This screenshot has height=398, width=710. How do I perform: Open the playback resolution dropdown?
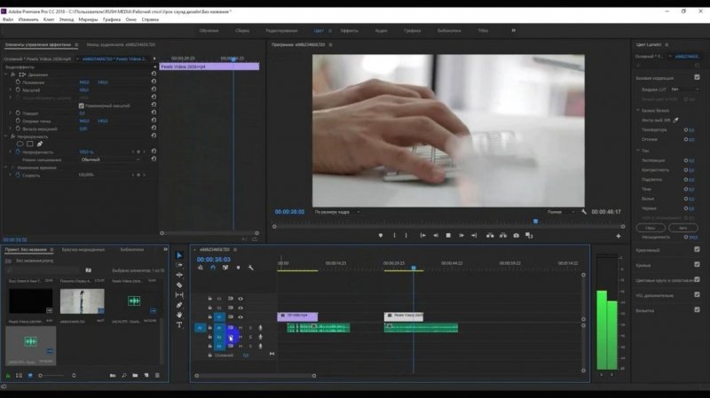[557, 212]
